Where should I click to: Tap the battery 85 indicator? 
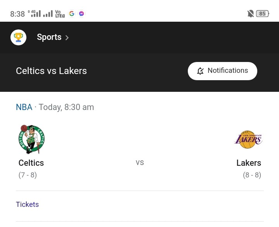(262, 14)
